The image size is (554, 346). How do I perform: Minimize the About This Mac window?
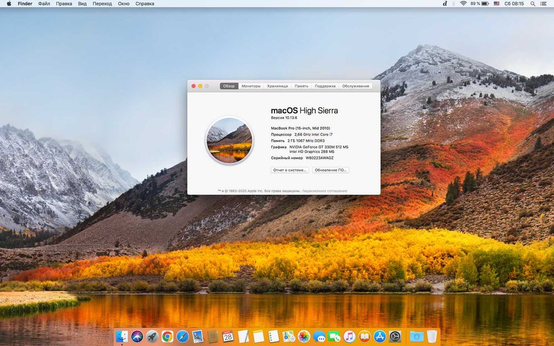click(200, 86)
